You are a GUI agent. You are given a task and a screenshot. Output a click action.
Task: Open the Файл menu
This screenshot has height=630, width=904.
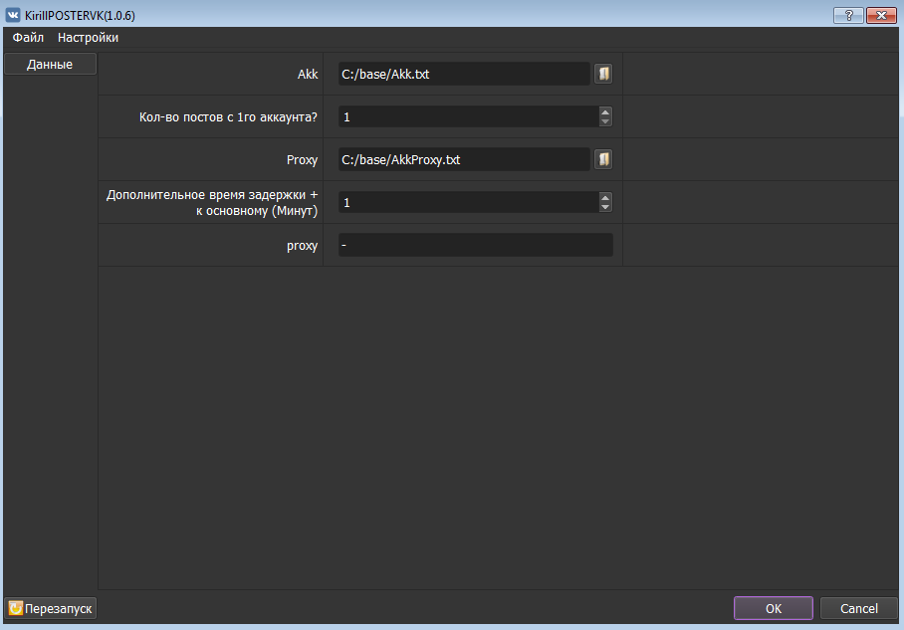[28, 38]
